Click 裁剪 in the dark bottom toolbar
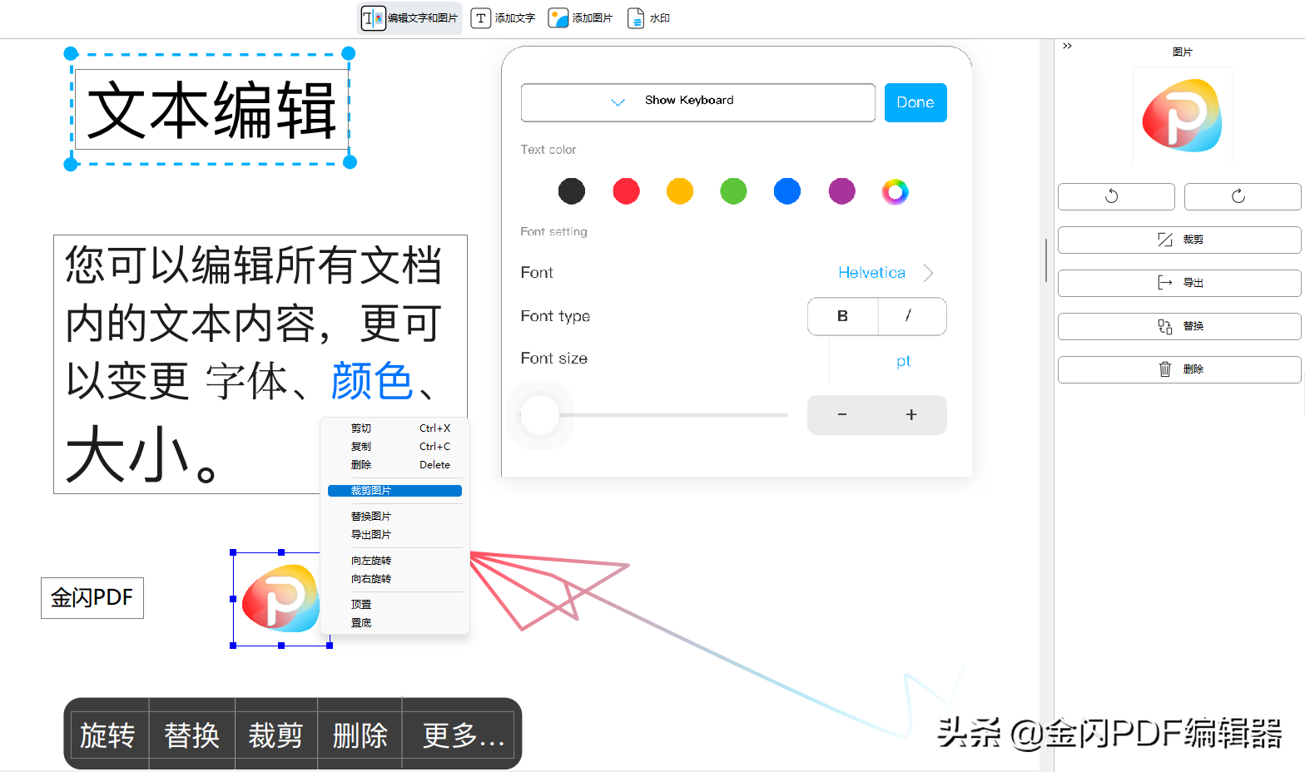 (x=276, y=735)
